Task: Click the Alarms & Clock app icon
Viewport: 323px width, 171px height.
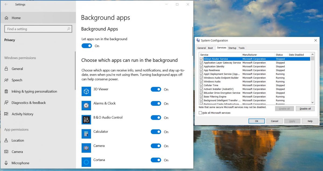Action: pos(86,106)
